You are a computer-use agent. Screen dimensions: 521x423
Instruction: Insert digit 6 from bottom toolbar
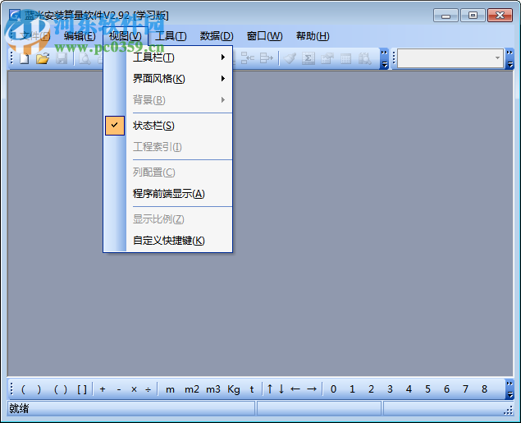pyautogui.click(x=446, y=389)
